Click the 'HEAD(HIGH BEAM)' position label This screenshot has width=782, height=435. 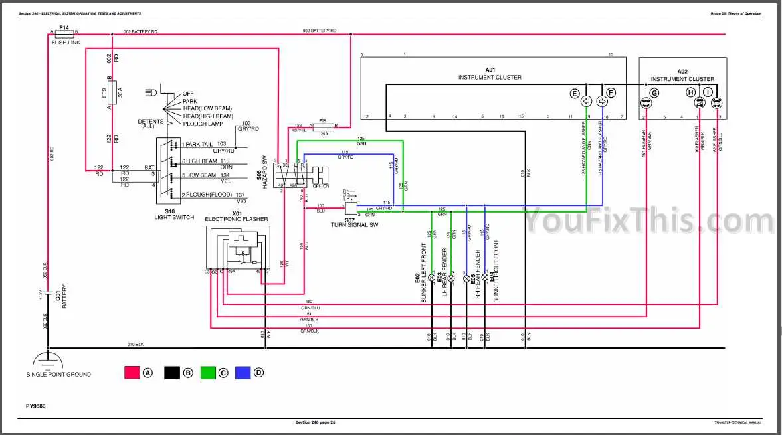coord(208,116)
